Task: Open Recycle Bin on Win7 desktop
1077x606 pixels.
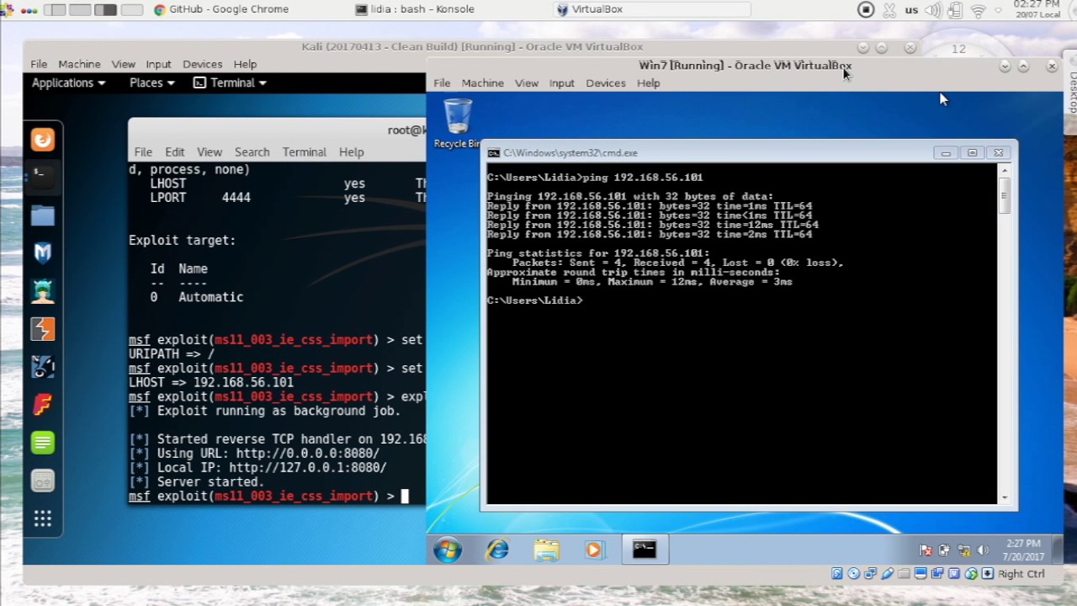Action: click(457, 123)
